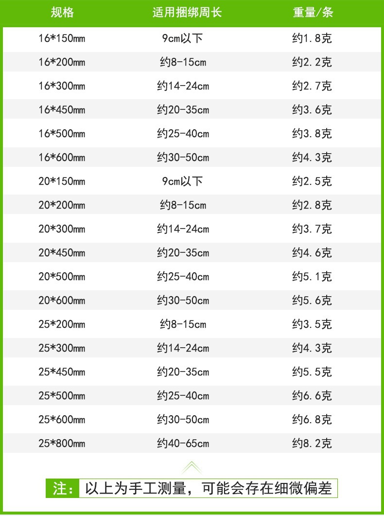384x516 pixels.
Task: Click the green 注: label
Action: click(63, 488)
